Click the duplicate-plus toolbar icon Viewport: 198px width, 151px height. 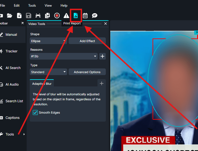click(x=47, y=16)
